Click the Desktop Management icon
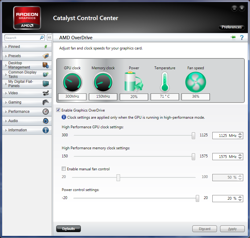This screenshot has height=238, width=250. (x=46, y=65)
